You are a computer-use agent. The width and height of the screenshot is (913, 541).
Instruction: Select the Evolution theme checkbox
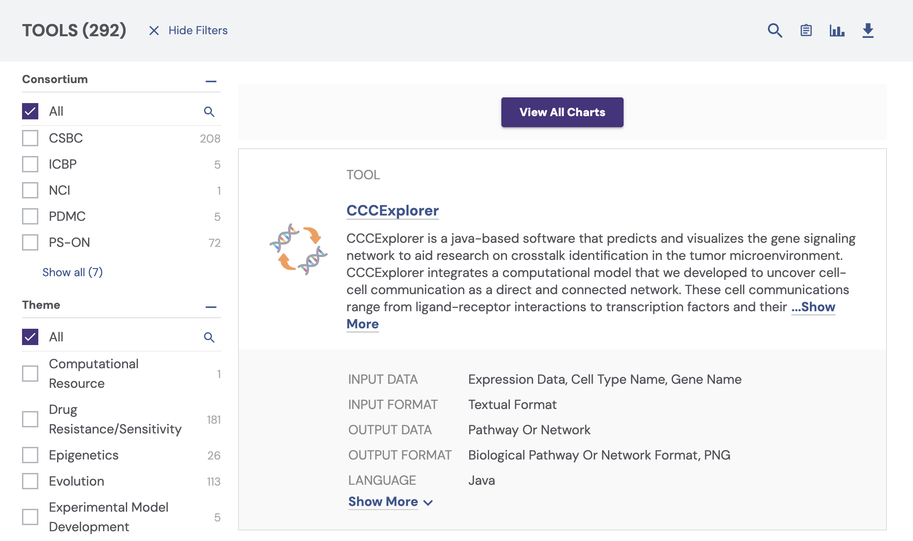pos(30,481)
